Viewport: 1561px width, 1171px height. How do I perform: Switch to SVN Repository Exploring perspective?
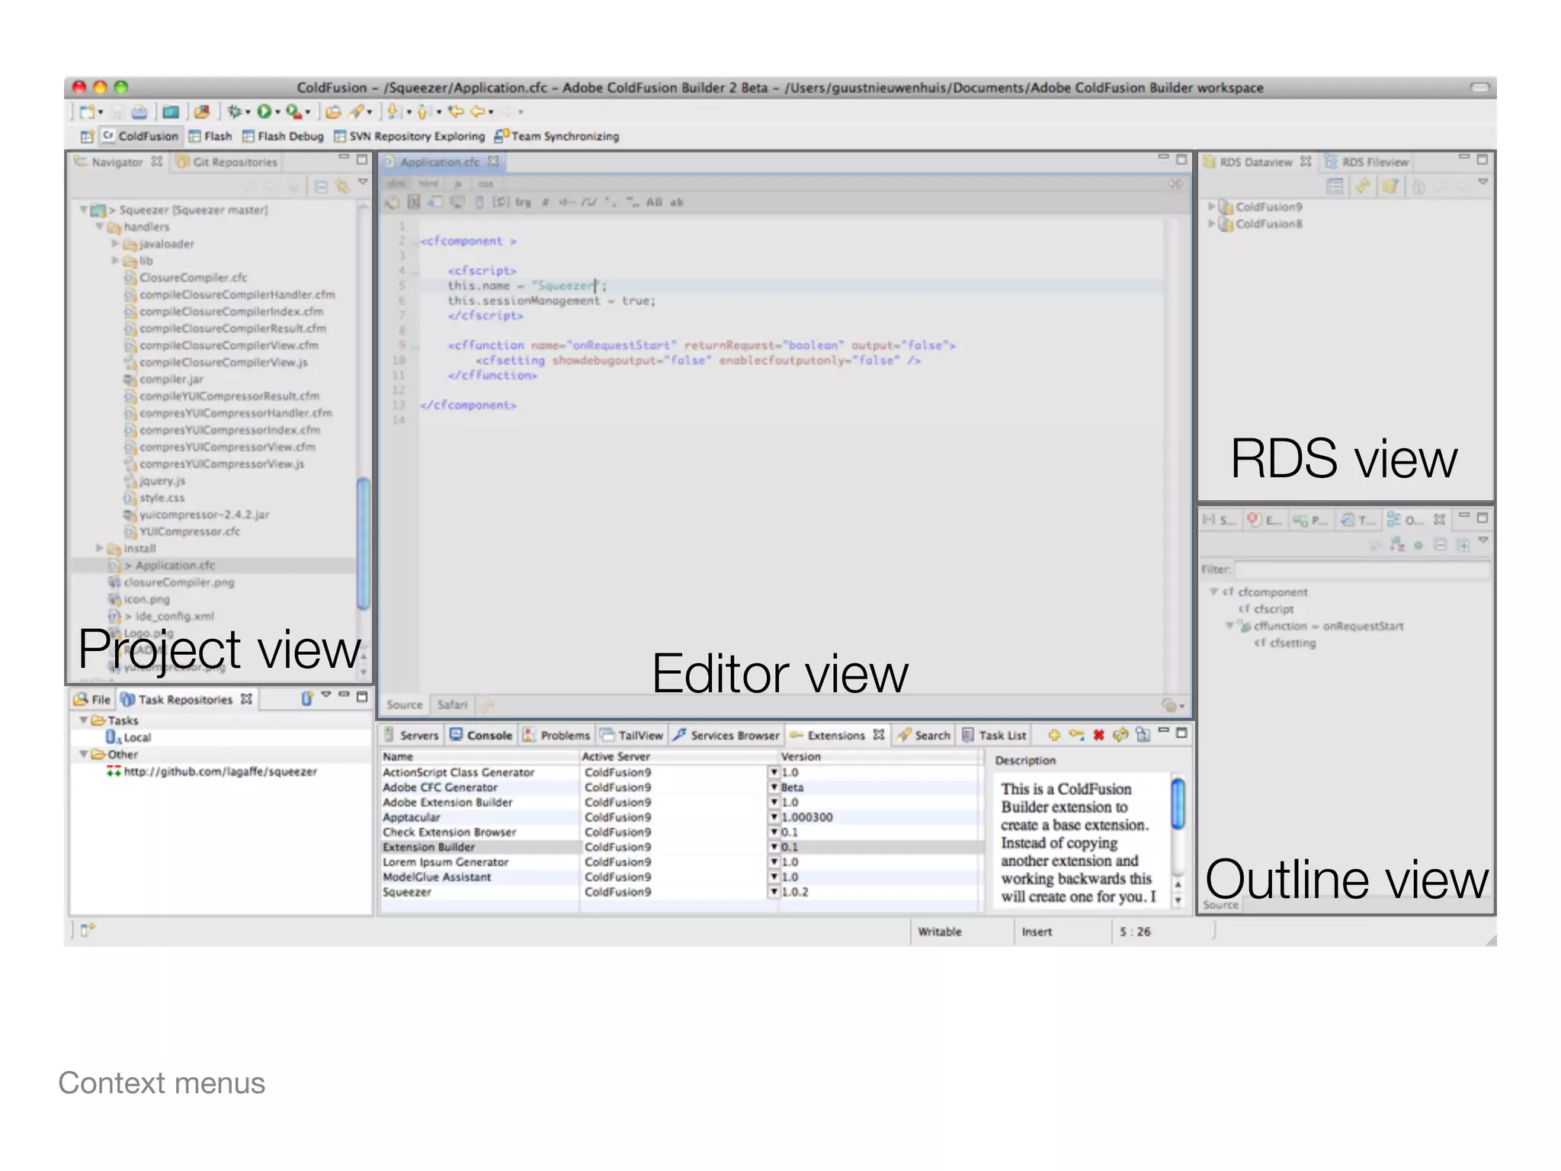[x=409, y=136]
